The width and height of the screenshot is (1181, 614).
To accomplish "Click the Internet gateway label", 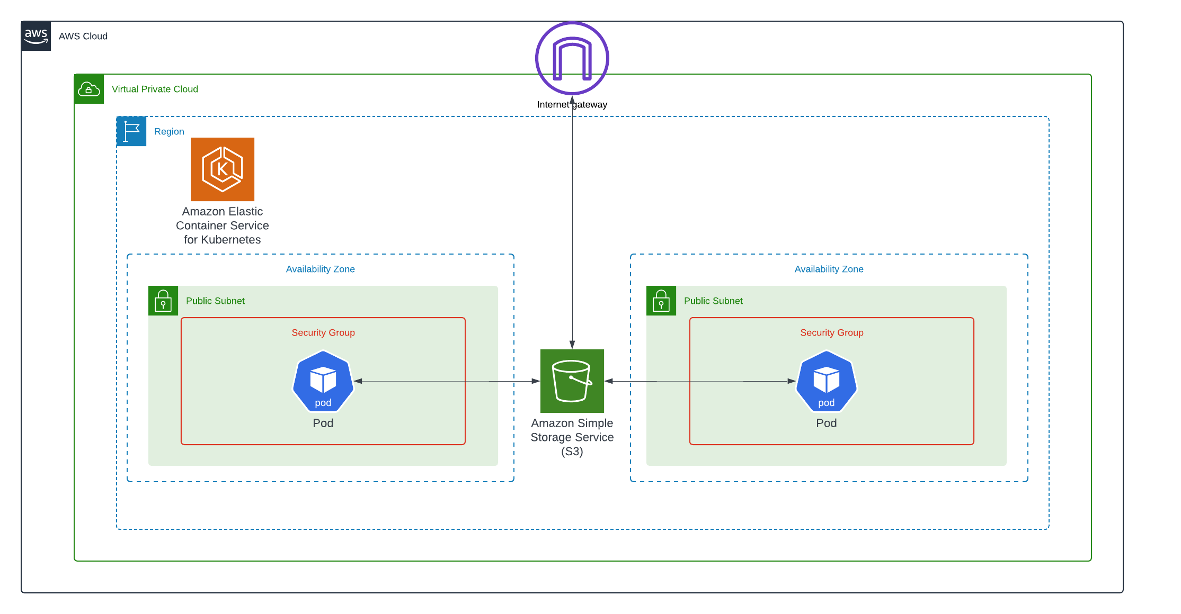I will point(572,104).
